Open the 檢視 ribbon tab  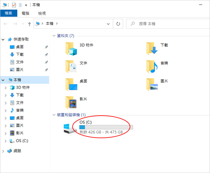point(42,13)
